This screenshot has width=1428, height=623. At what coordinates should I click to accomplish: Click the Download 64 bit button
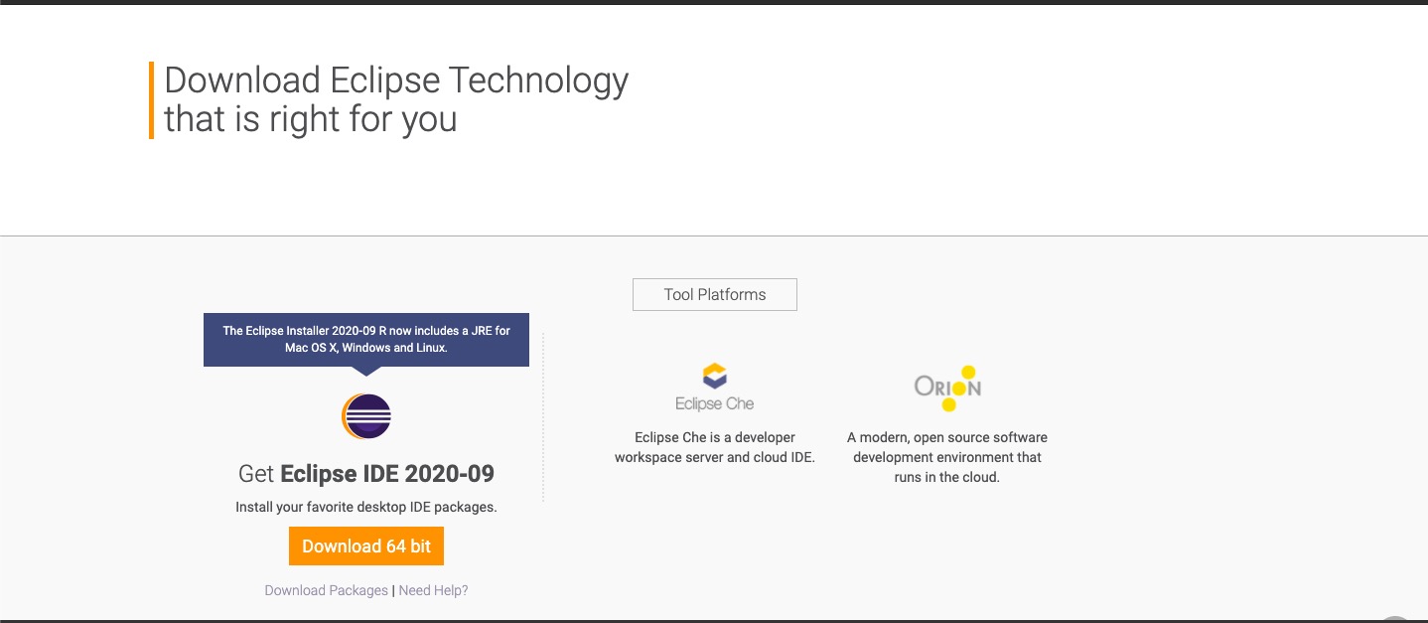tap(366, 546)
